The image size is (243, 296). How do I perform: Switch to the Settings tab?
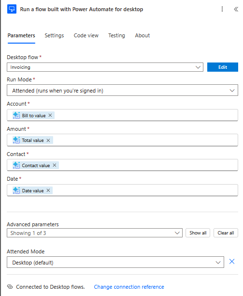pyautogui.click(x=54, y=35)
